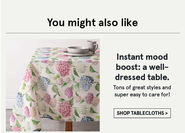Screen dimensions: 185x133
Task: Click the SHOP TABLECLOTHS button
Action: coord(142,113)
